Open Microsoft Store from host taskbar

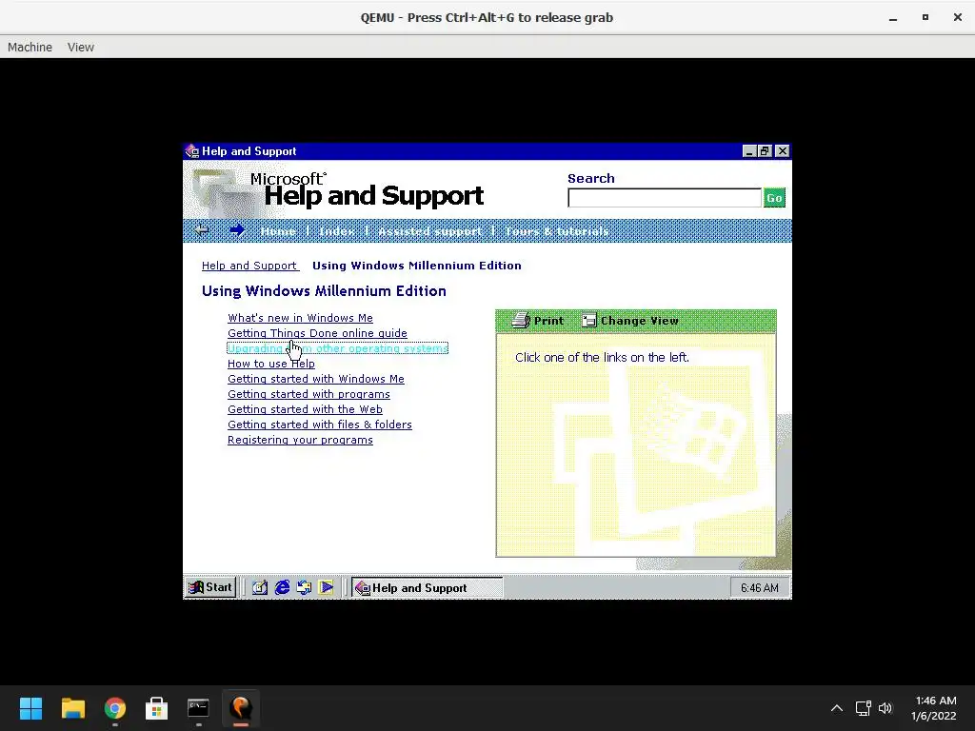pos(157,708)
